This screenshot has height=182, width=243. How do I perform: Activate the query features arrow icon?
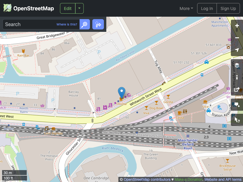click(237, 120)
